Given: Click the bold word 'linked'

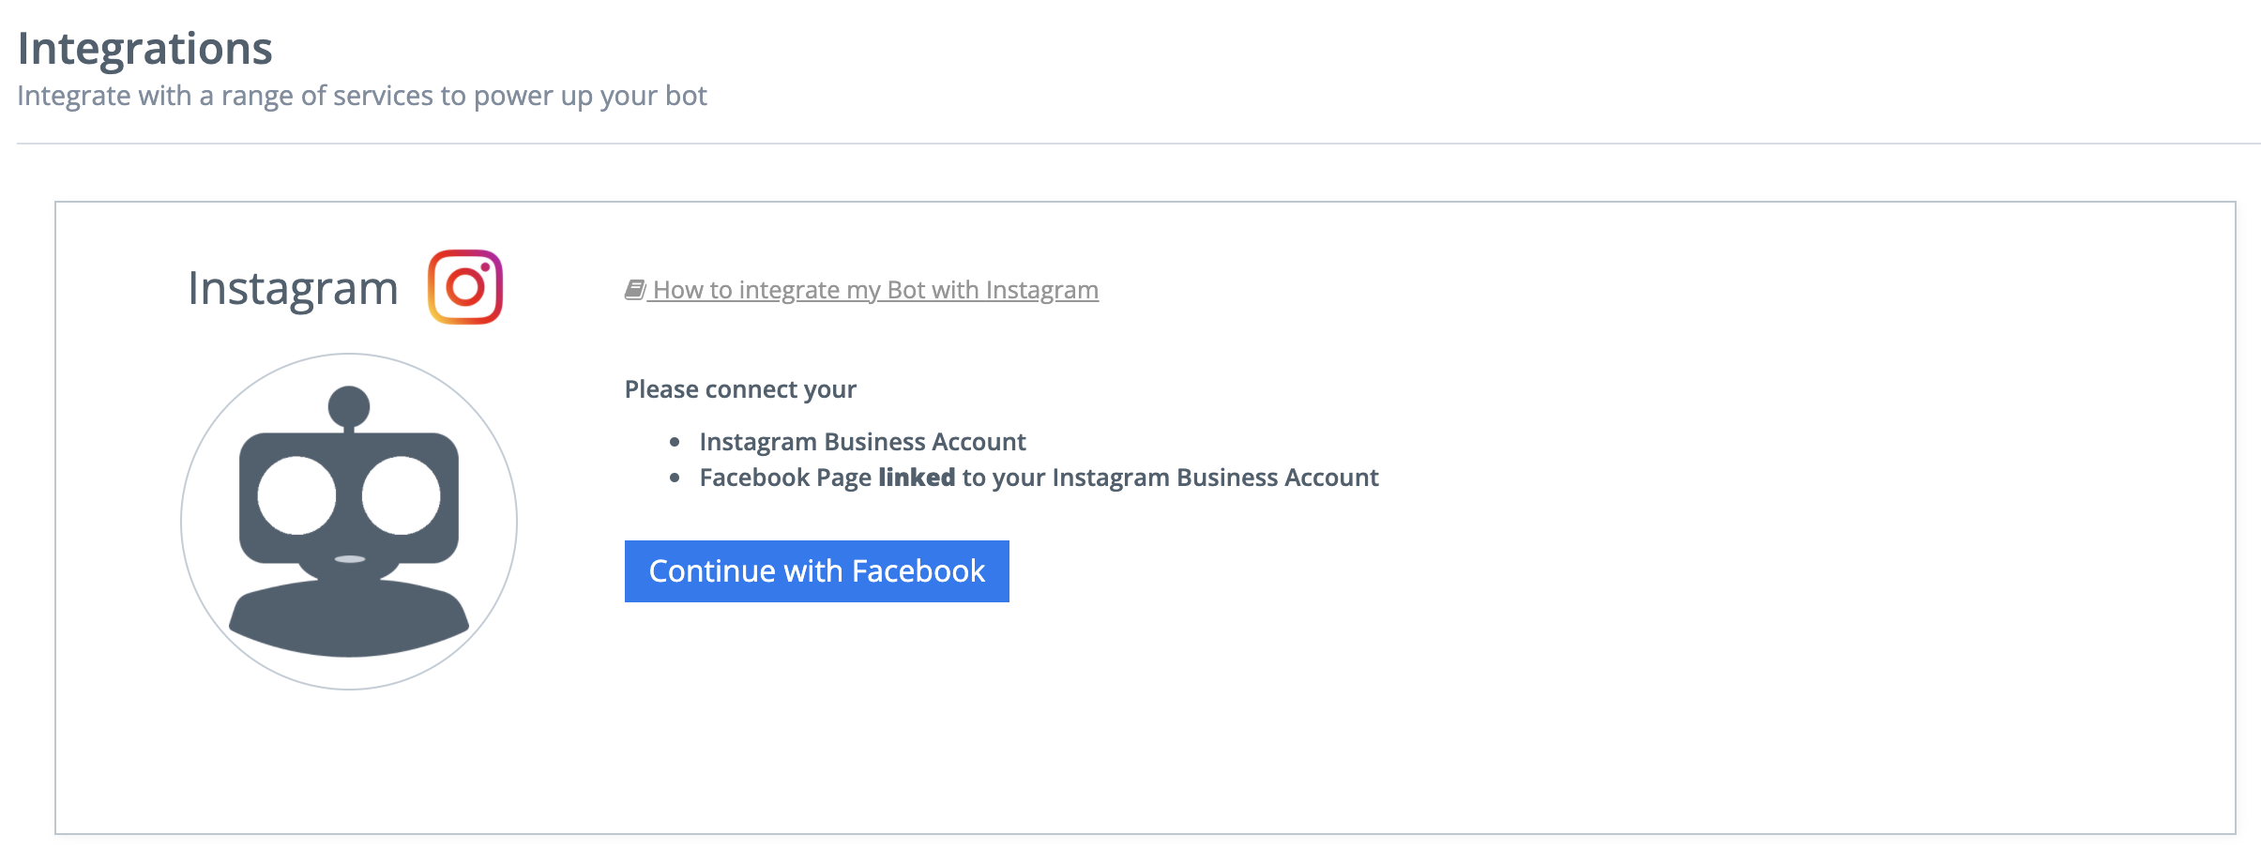Looking at the screenshot, I should pos(917,478).
